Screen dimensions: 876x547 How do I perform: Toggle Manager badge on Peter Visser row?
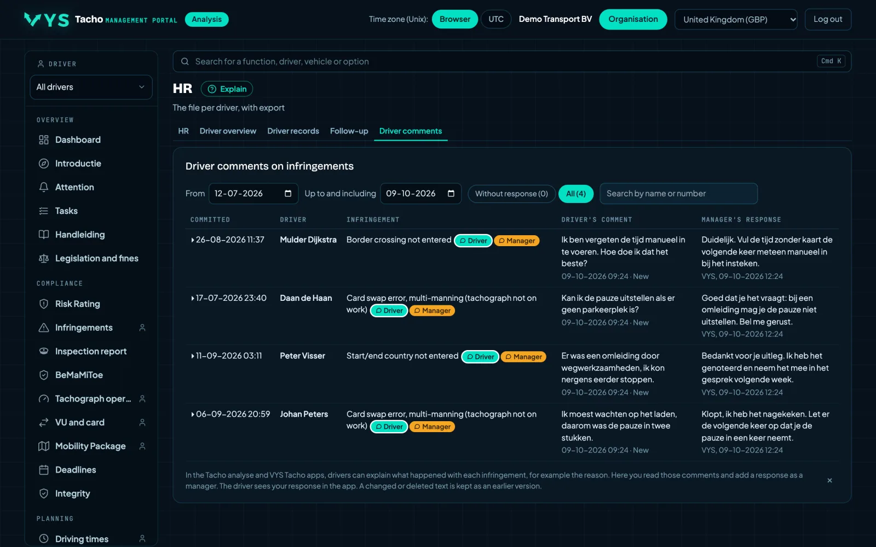tap(523, 357)
